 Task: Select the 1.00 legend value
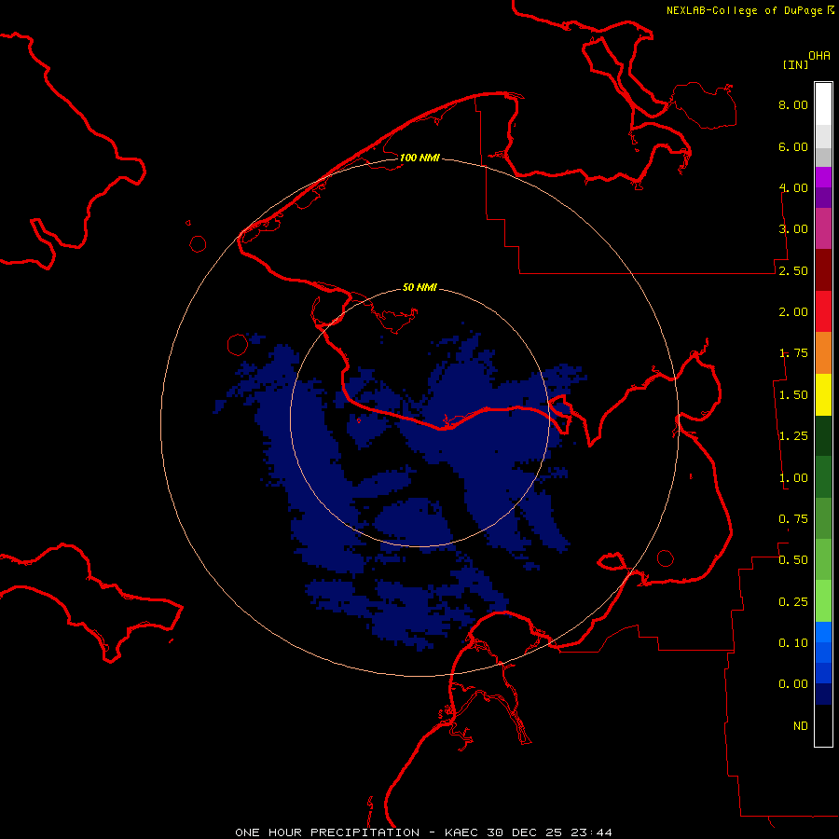(x=793, y=478)
